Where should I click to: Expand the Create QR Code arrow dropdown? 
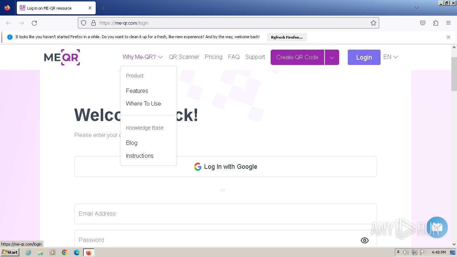pos(332,57)
